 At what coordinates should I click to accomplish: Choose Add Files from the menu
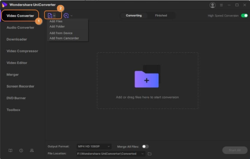click(56, 21)
